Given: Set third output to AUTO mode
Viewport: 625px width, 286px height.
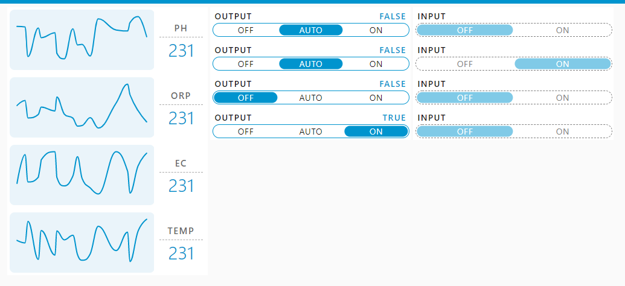Looking at the screenshot, I should point(311,98).
